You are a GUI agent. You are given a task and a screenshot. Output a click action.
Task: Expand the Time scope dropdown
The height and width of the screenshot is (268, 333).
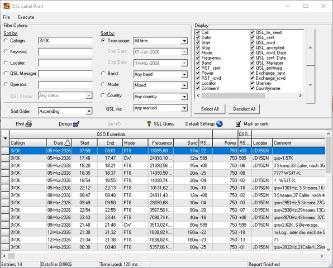(184, 41)
